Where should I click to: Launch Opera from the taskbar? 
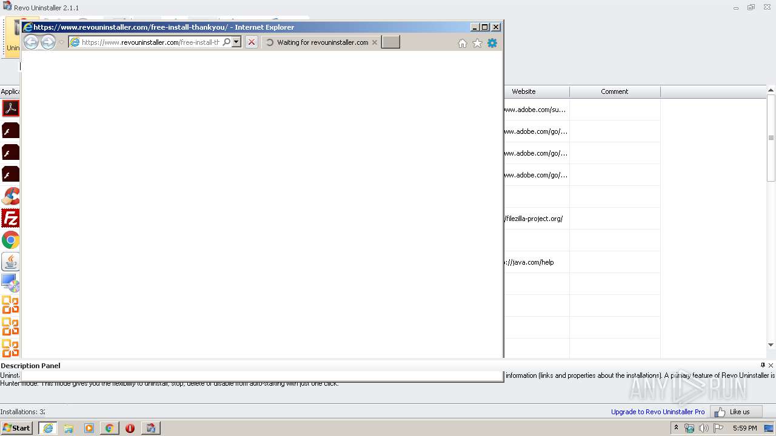(x=130, y=428)
